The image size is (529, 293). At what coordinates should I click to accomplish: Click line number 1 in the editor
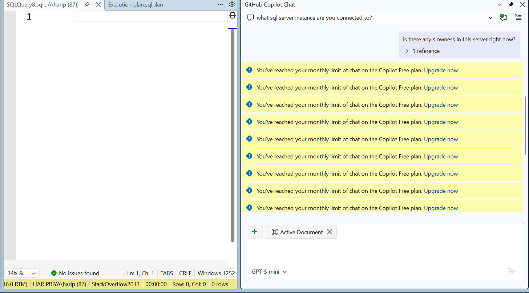tap(29, 17)
